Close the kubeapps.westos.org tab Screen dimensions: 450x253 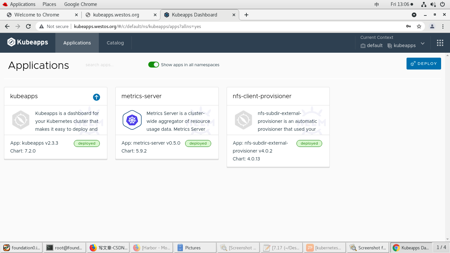pos(155,15)
